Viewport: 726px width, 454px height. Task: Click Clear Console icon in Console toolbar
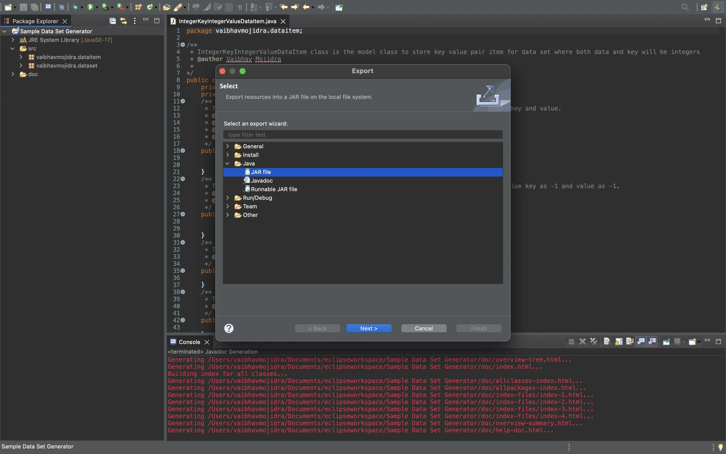(x=607, y=342)
